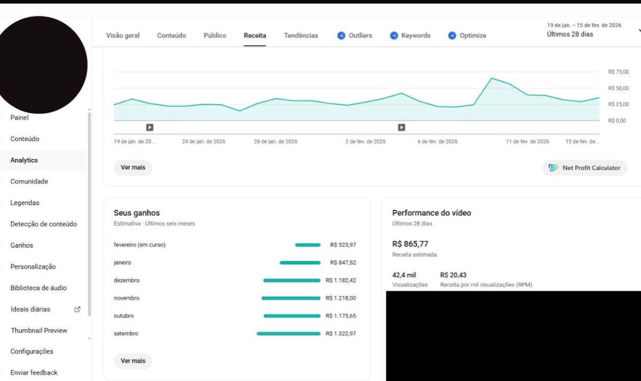Open the Público tab
Screen dimensions: 641x381
point(215,36)
